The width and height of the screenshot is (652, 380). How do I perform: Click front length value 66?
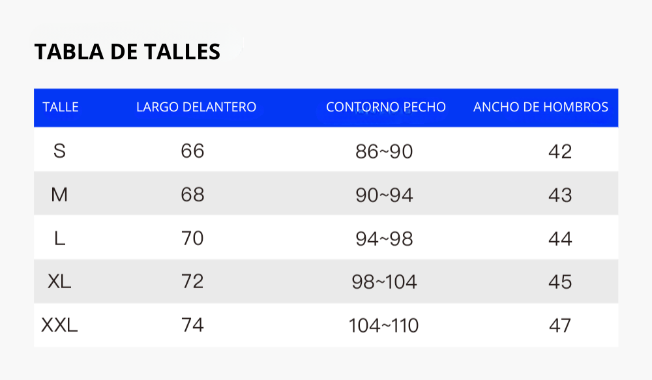coord(192,151)
